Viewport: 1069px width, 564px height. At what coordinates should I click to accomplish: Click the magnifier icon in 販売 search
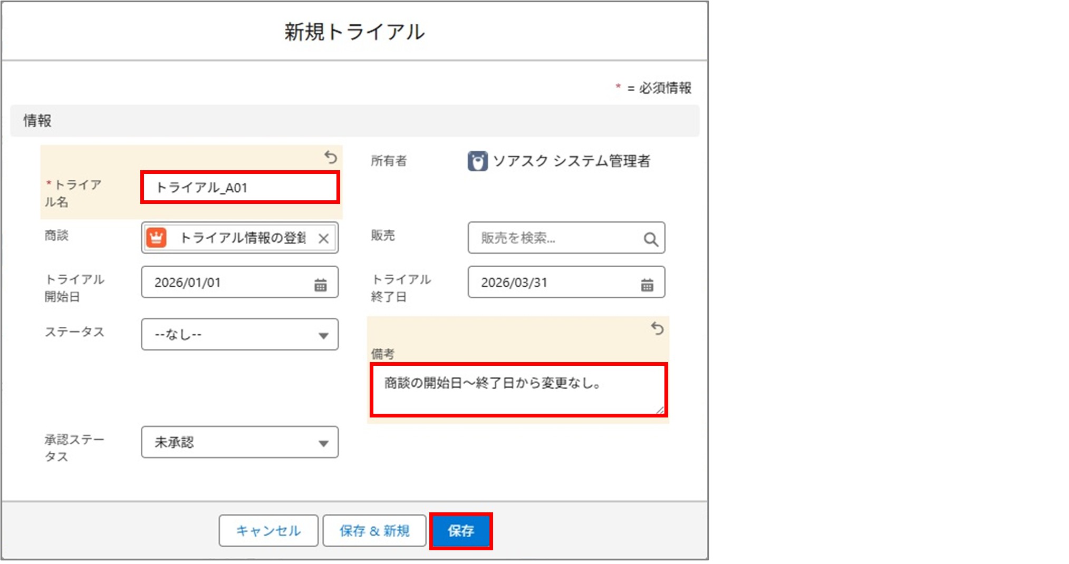click(651, 239)
